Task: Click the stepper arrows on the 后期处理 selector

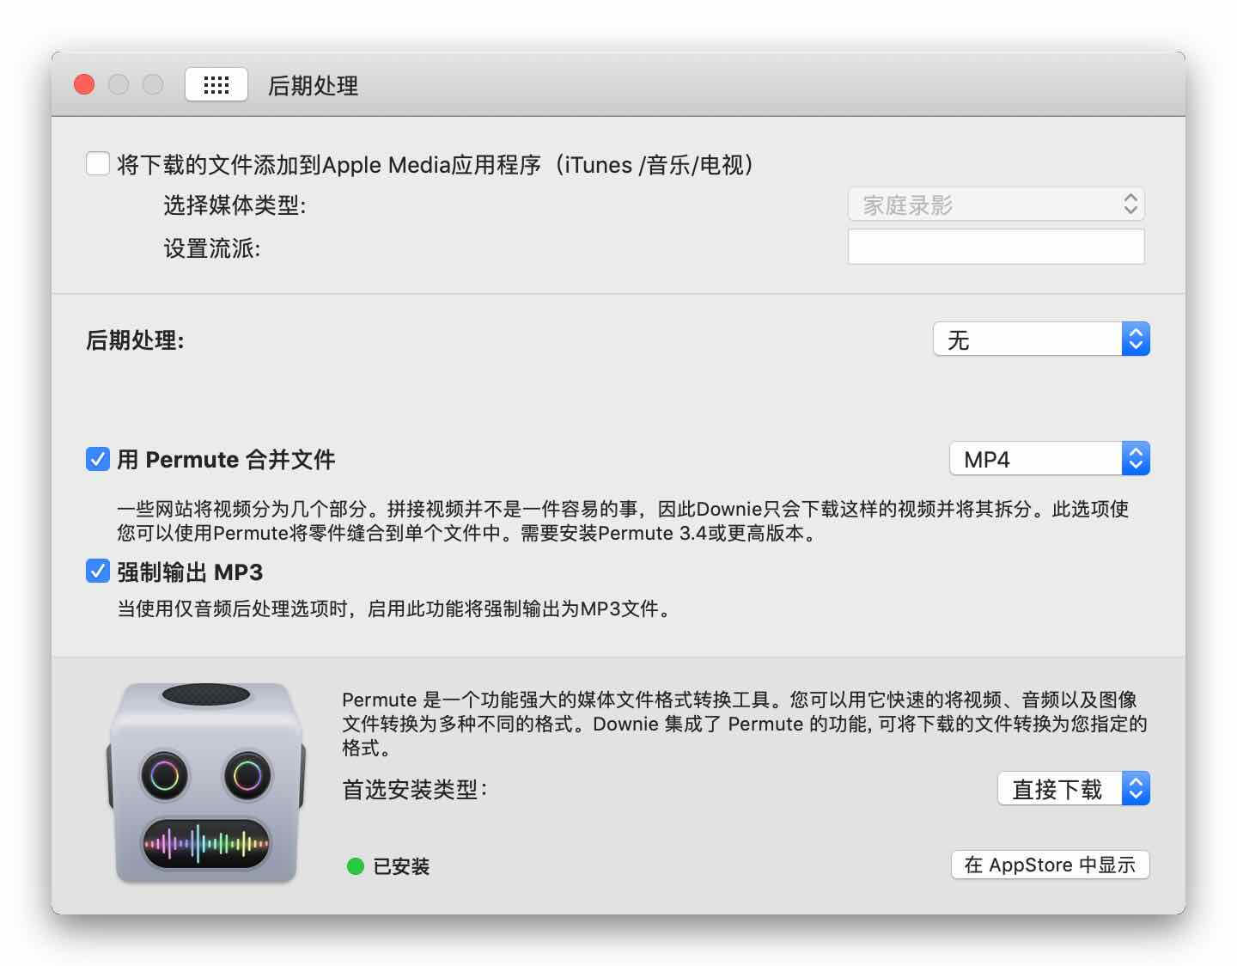Action: click(x=1136, y=339)
